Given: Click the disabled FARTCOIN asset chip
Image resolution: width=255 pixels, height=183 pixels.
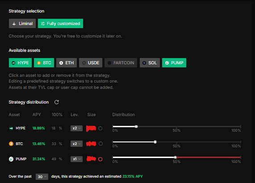Looking at the screenshot, I should click(x=121, y=63).
